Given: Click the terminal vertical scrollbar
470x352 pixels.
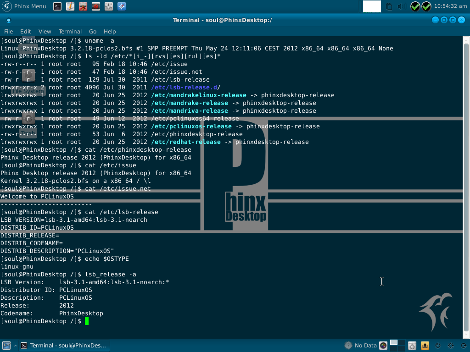Looking at the screenshot, I should 466,187.
